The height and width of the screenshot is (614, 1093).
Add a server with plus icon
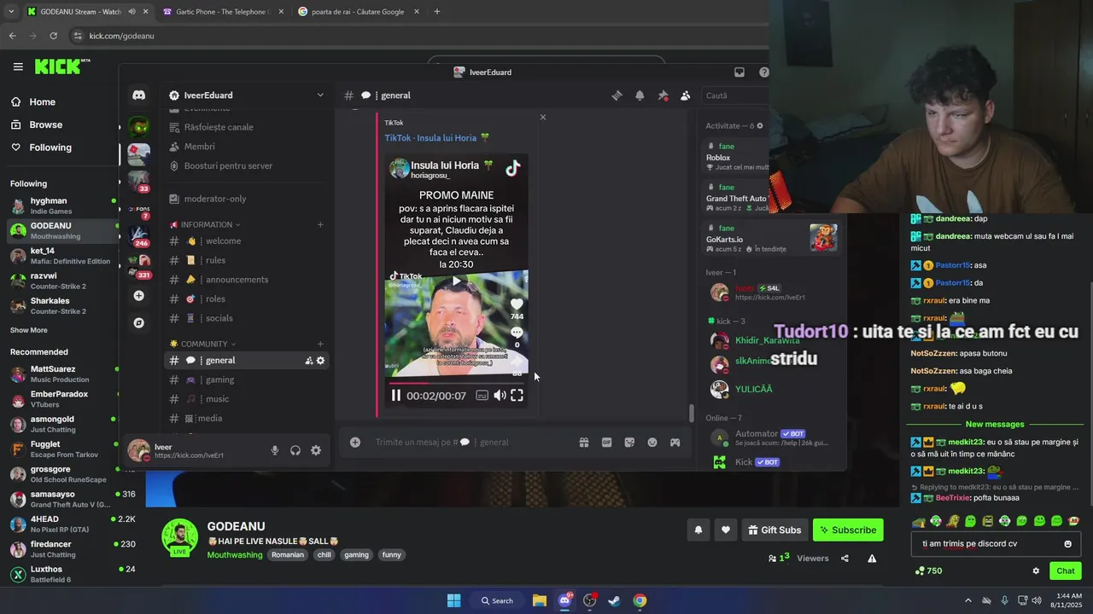(138, 296)
